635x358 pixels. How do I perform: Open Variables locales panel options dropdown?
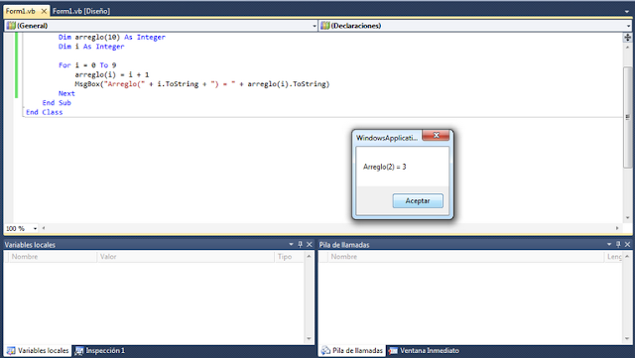[291, 244]
